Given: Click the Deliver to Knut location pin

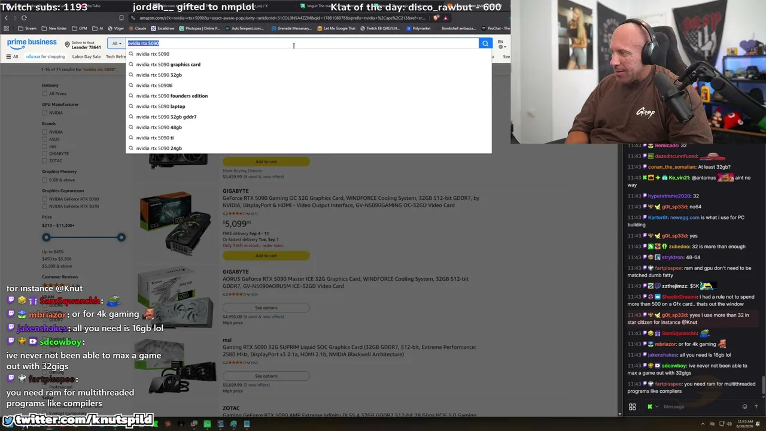Looking at the screenshot, I should coord(68,44).
